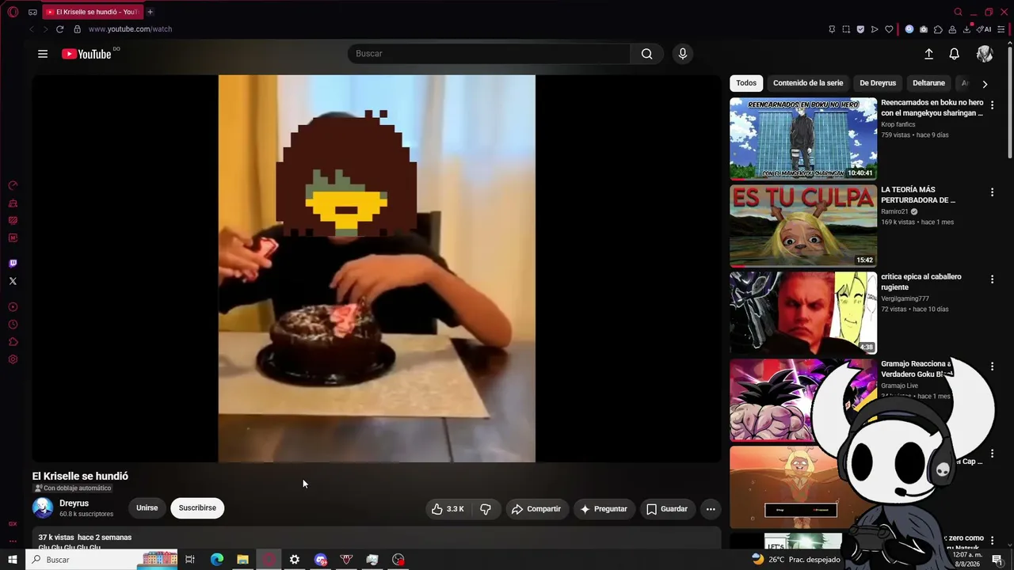Click the Opera address bar URL
1014x570 pixels.
(x=130, y=29)
